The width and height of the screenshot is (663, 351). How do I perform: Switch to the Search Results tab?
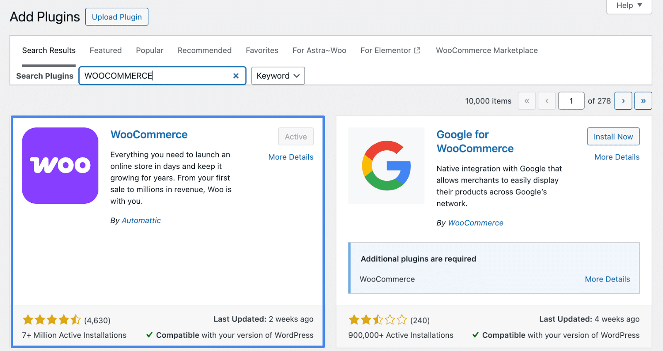point(49,50)
